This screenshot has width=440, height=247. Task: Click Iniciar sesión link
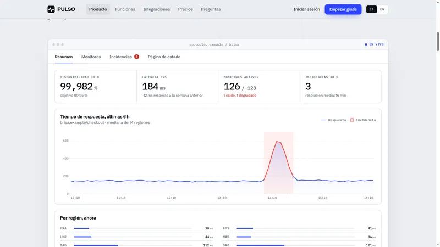(307, 9)
